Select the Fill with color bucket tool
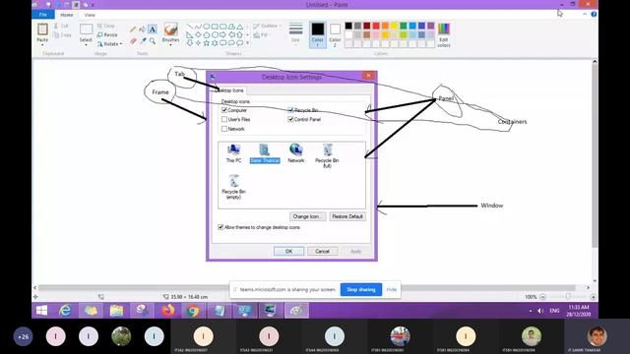 tap(142, 29)
